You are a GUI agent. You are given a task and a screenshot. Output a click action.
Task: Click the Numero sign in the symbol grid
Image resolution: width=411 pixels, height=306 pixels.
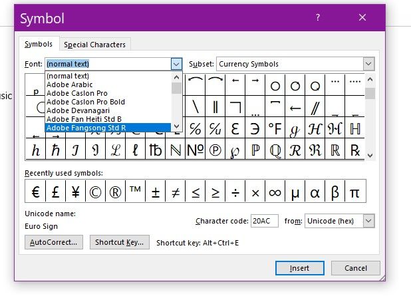tap(196, 150)
